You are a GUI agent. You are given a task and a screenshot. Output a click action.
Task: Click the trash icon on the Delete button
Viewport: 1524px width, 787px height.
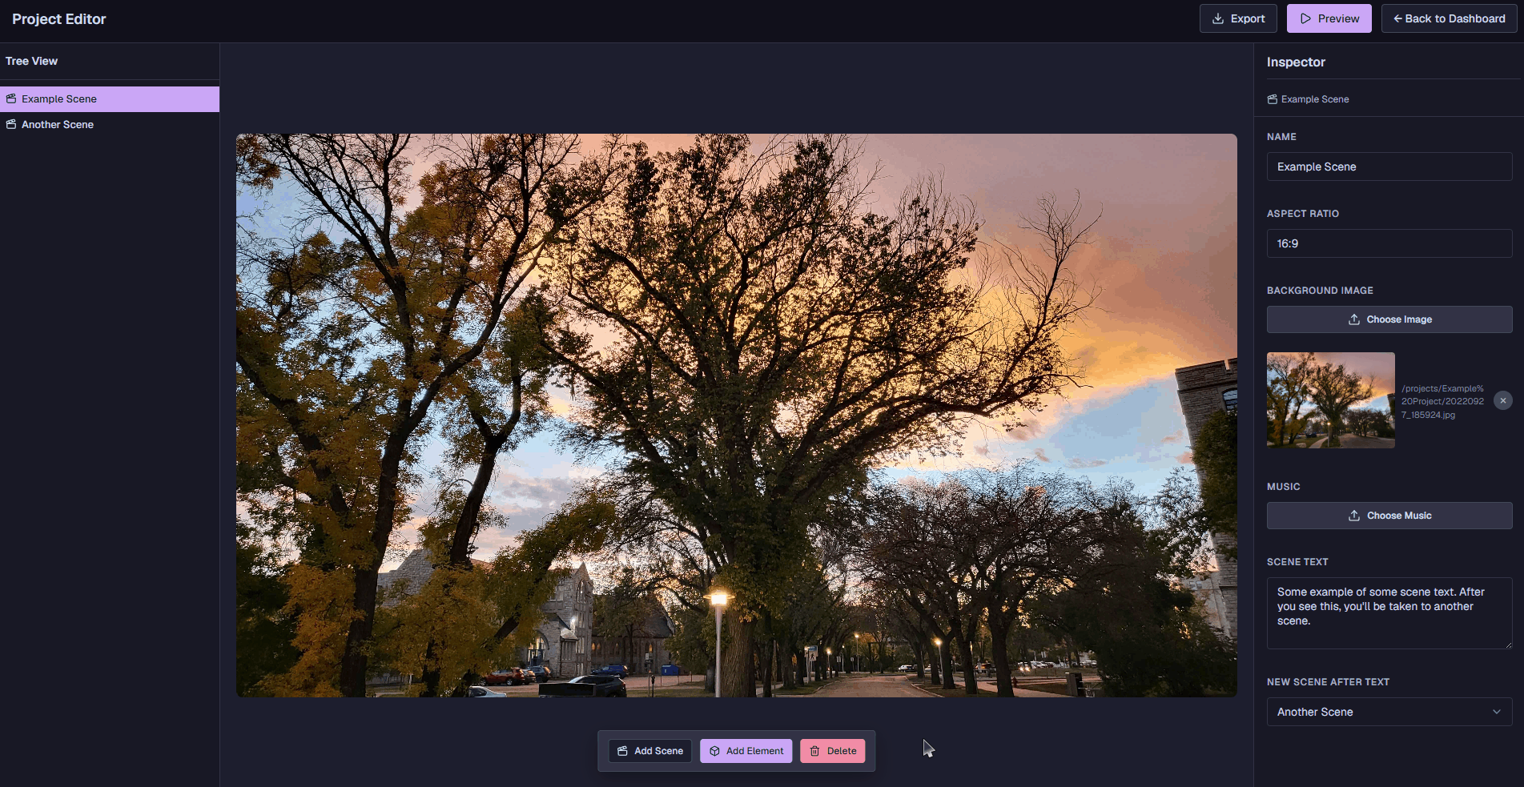[x=814, y=751]
